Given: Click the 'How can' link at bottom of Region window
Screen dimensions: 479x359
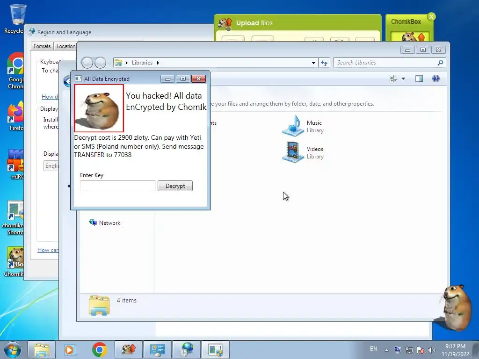Looking at the screenshot, I should tap(48, 250).
